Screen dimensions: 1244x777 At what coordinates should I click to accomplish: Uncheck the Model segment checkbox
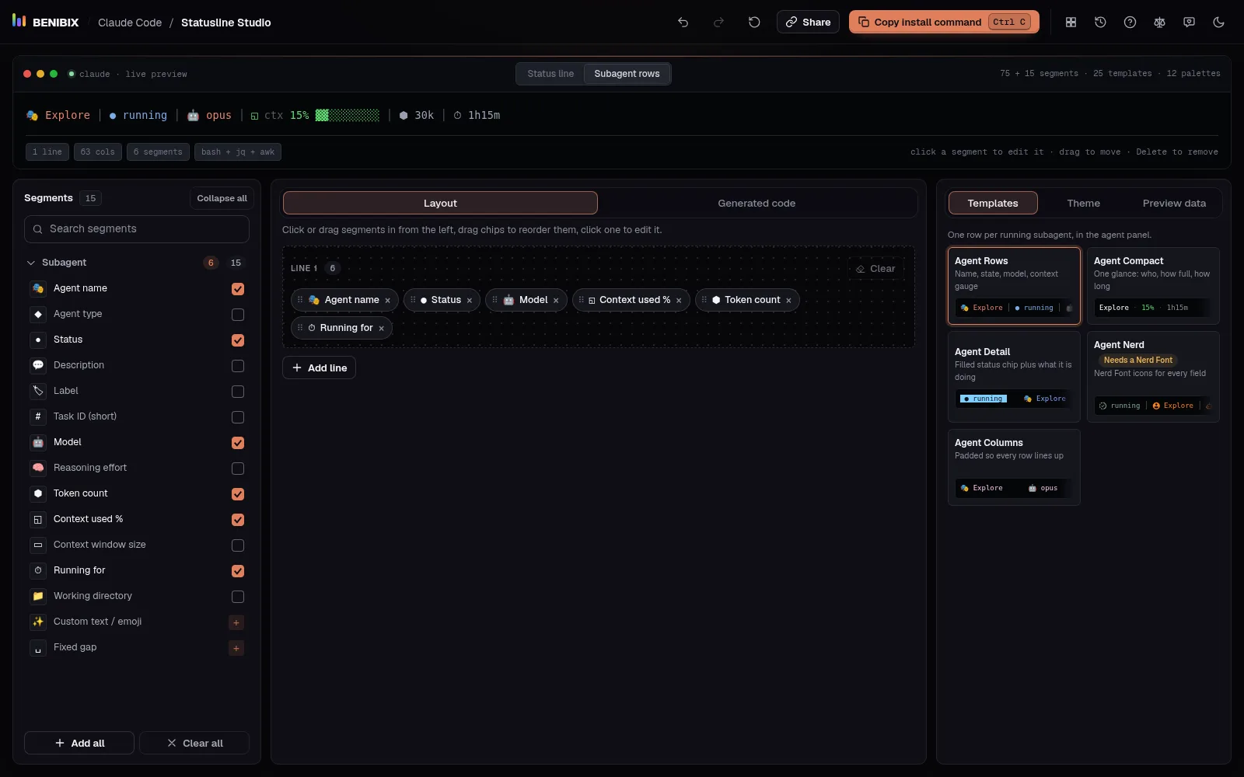coord(238,443)
